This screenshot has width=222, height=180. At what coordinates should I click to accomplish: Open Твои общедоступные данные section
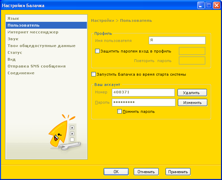[x=41, y=46]
